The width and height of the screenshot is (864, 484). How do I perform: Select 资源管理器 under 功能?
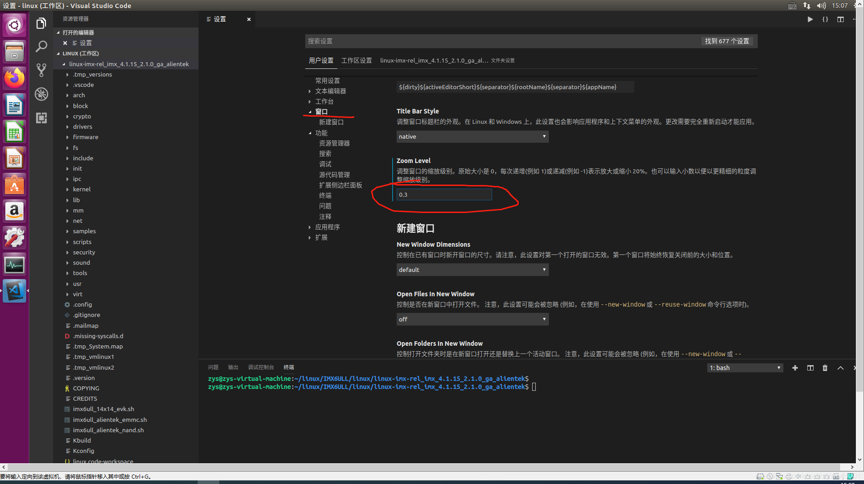pyautogui.click(x=334, y=143)
